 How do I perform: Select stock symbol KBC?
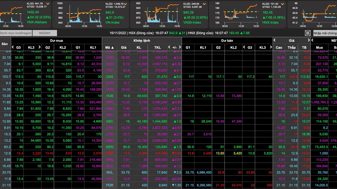110,121
